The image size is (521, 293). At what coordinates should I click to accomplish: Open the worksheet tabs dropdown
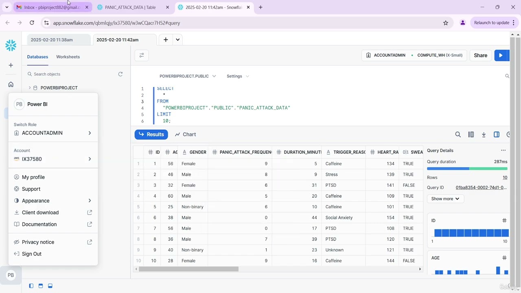[178, 39]
